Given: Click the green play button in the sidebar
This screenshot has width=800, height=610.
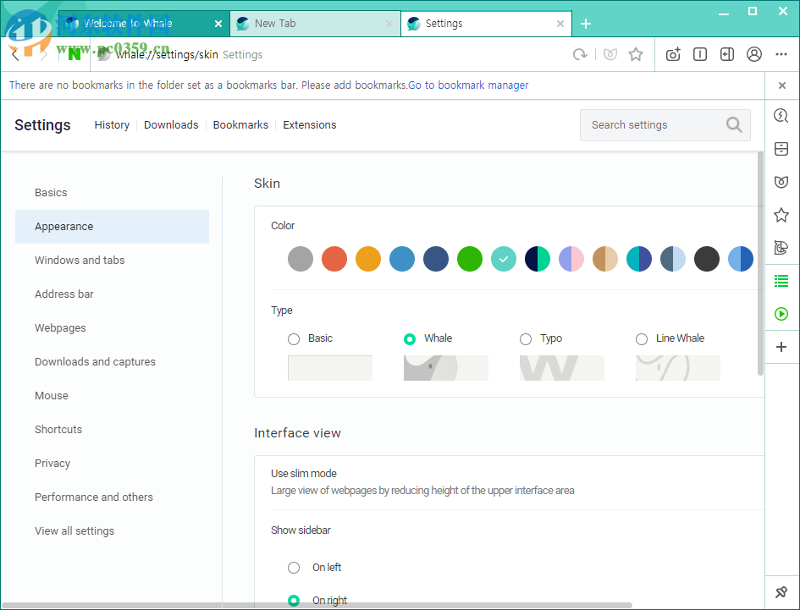Looking at the screenshot, I should pos(781,314).
